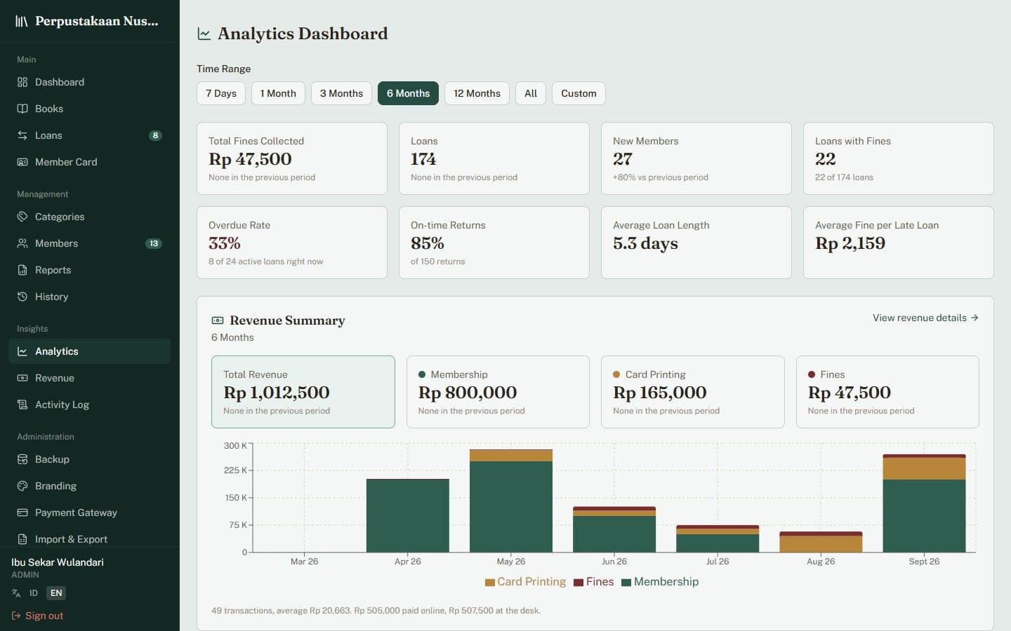Click the Membership revenue card
Image resolution: width=1011 pixels, height=631 pixels.
[x=498, y=392]
